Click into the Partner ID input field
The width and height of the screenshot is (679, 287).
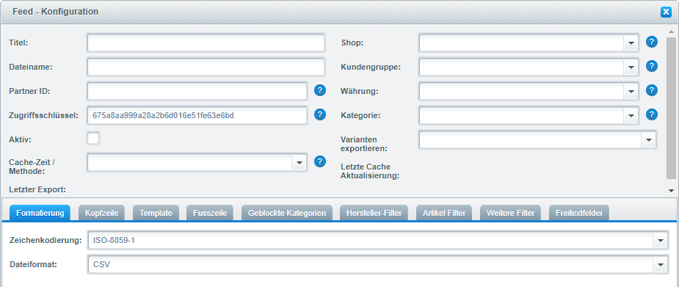click(x=197, y=91)
